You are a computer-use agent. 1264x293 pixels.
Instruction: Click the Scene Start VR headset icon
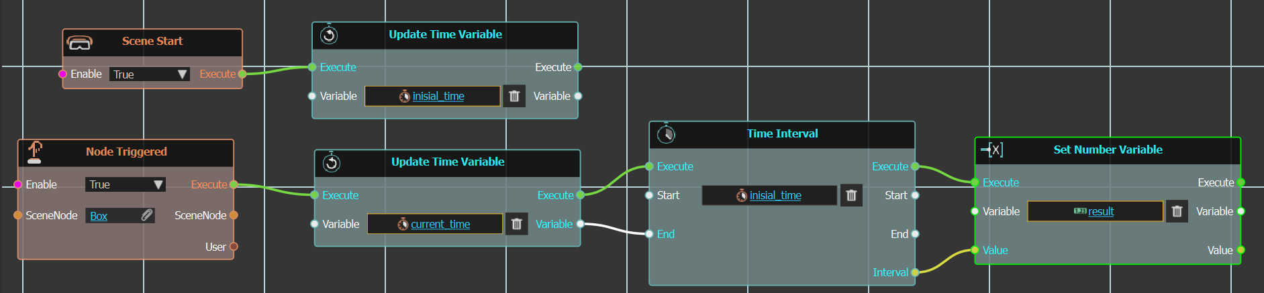pos(80,42)
